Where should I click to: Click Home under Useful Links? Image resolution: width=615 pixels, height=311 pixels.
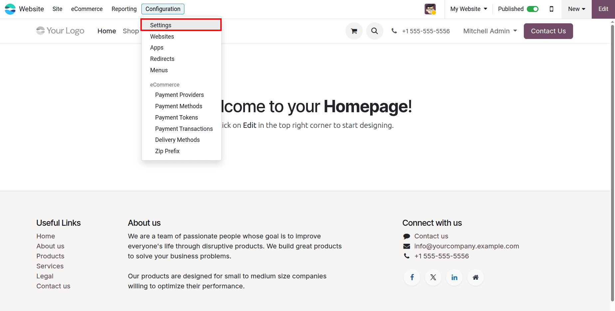point(46,236)
